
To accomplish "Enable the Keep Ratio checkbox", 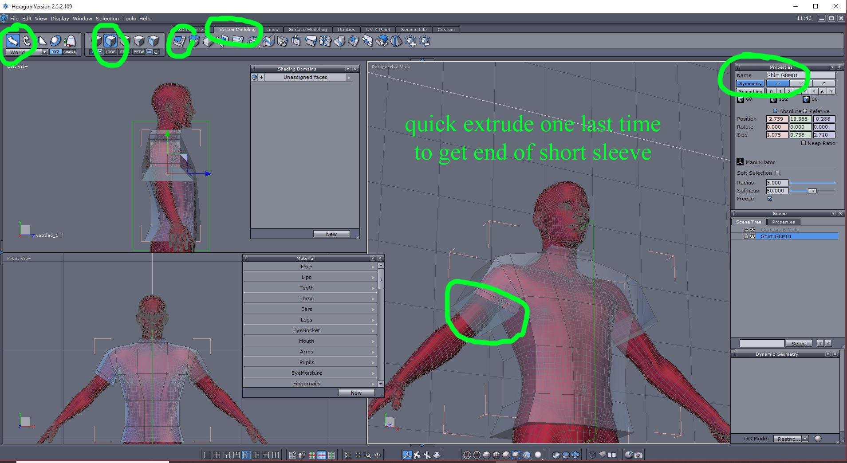I will click(x=804, y=143).
